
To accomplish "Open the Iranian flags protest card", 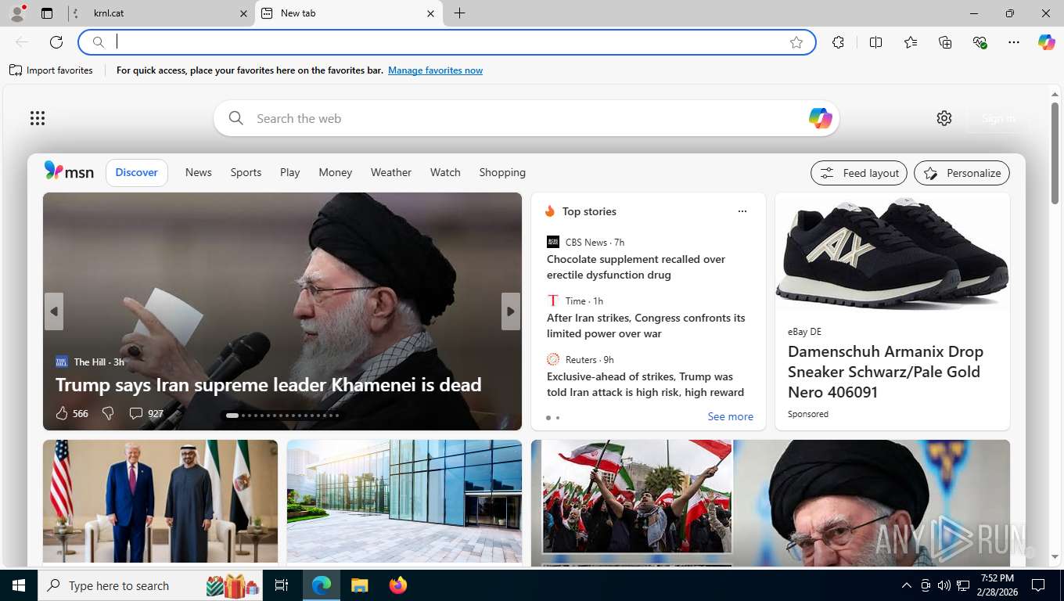I will click(x=771, y=502).
